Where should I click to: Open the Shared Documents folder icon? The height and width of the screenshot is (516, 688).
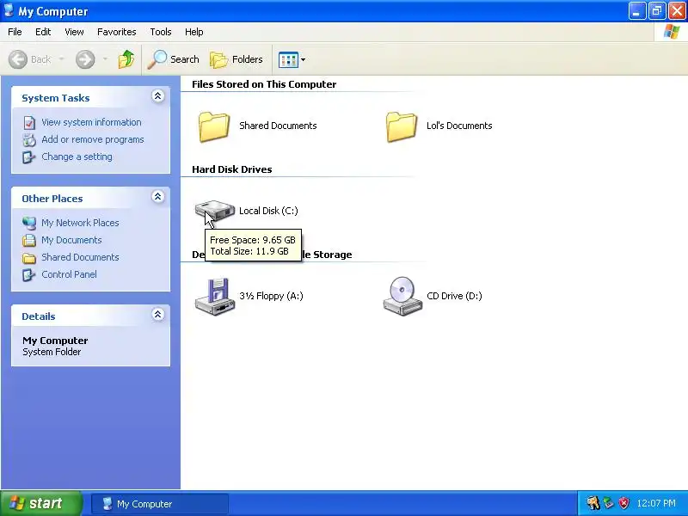tap(214, 126)
